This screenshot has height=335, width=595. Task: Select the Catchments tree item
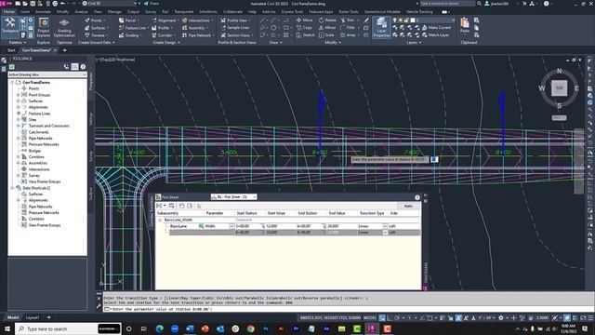click(x=38, y=132)
